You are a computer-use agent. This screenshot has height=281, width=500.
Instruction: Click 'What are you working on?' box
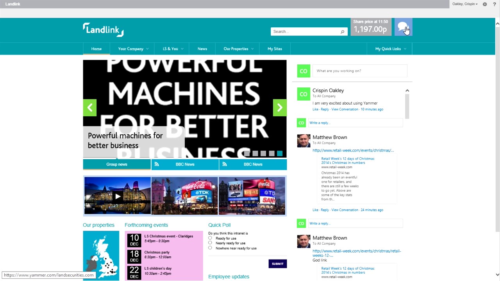pyautogui.click(x=360, y=71)
